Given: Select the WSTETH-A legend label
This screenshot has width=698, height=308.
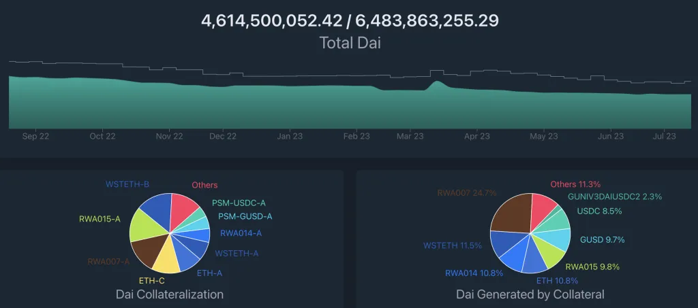Looking at the screenshot, I should tap(237, 254).
